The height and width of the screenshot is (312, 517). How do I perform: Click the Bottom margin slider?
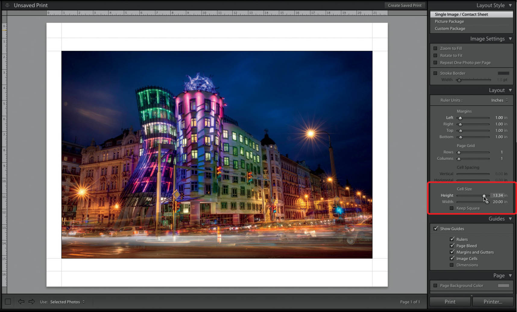click(473, 137)
